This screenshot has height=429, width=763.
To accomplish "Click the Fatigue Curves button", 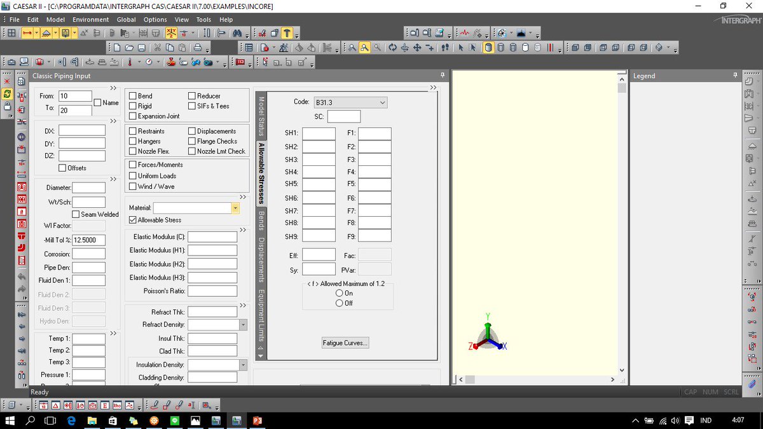I will pos(345,343).
